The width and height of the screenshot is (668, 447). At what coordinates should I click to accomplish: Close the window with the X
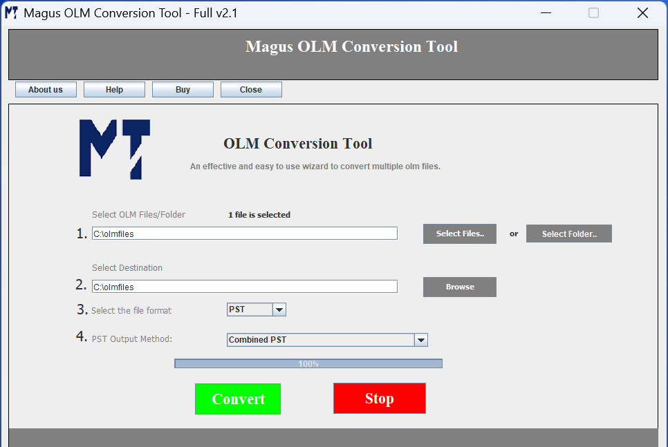642,12
